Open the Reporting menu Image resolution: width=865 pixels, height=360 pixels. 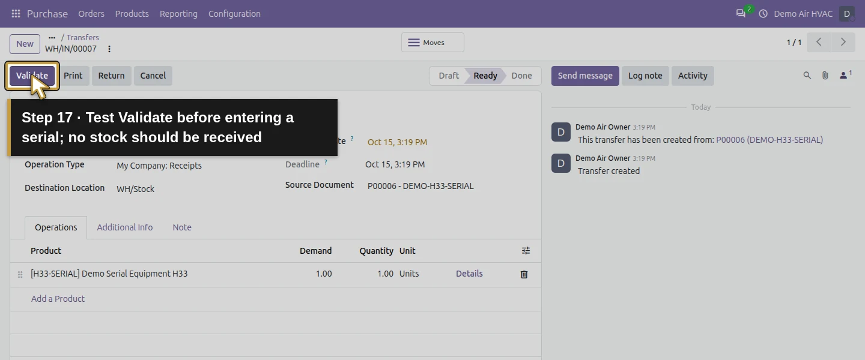coord(178,13)
